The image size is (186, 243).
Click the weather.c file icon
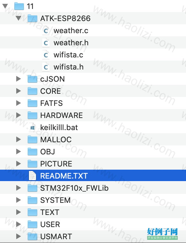tap(46, 31)
